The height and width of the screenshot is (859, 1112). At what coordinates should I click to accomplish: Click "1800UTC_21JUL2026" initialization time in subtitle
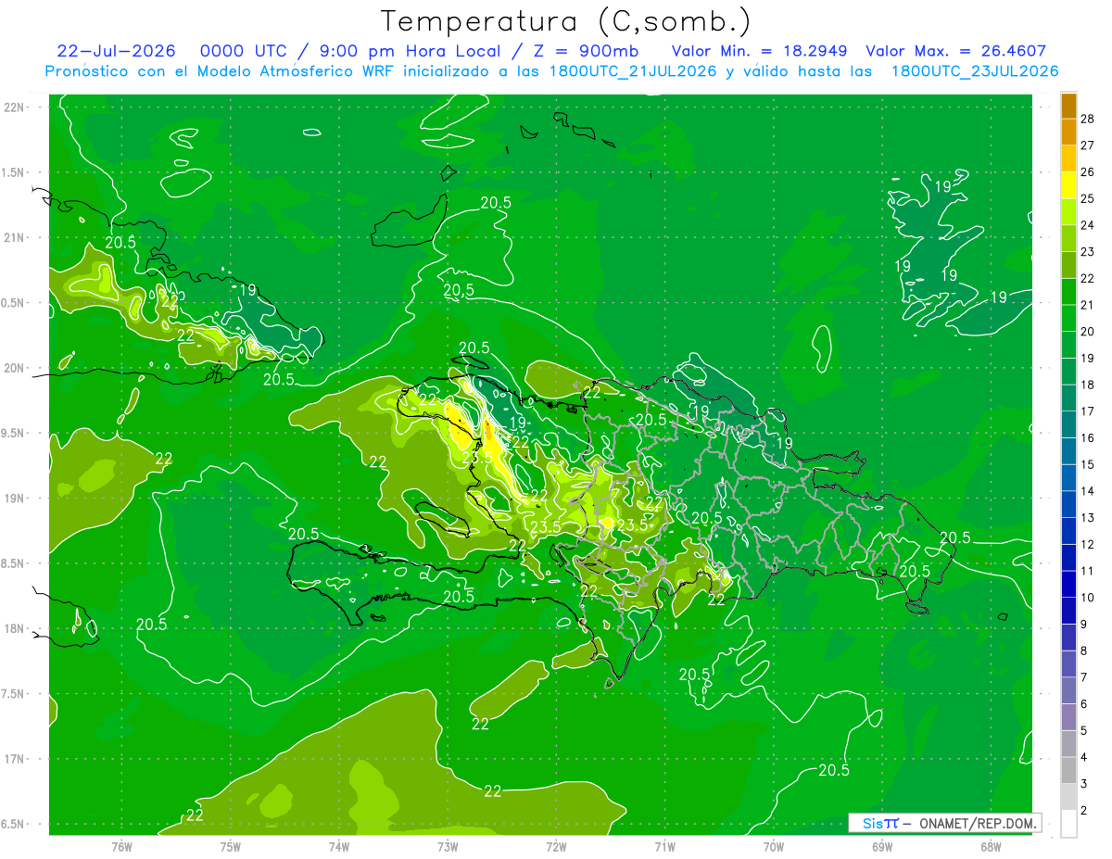click(633, 71)
